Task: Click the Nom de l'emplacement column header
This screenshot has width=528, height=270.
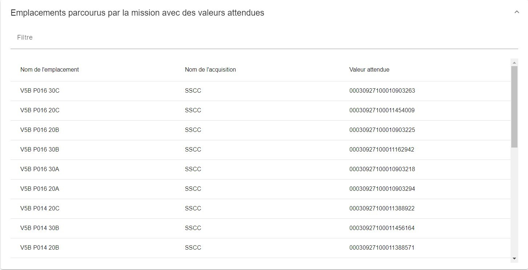Action: click(49, 70)
